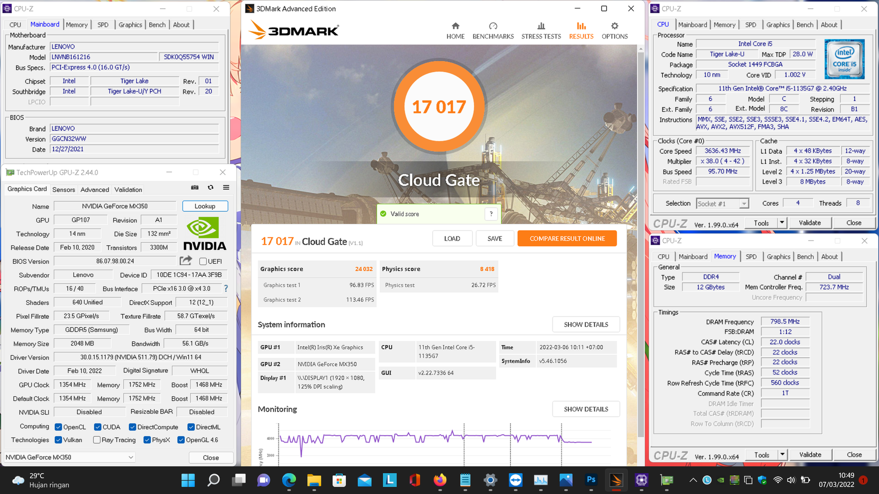
Task: Toggle Vulkan checkbox in GPU-Z
Action: coord(58,440)
